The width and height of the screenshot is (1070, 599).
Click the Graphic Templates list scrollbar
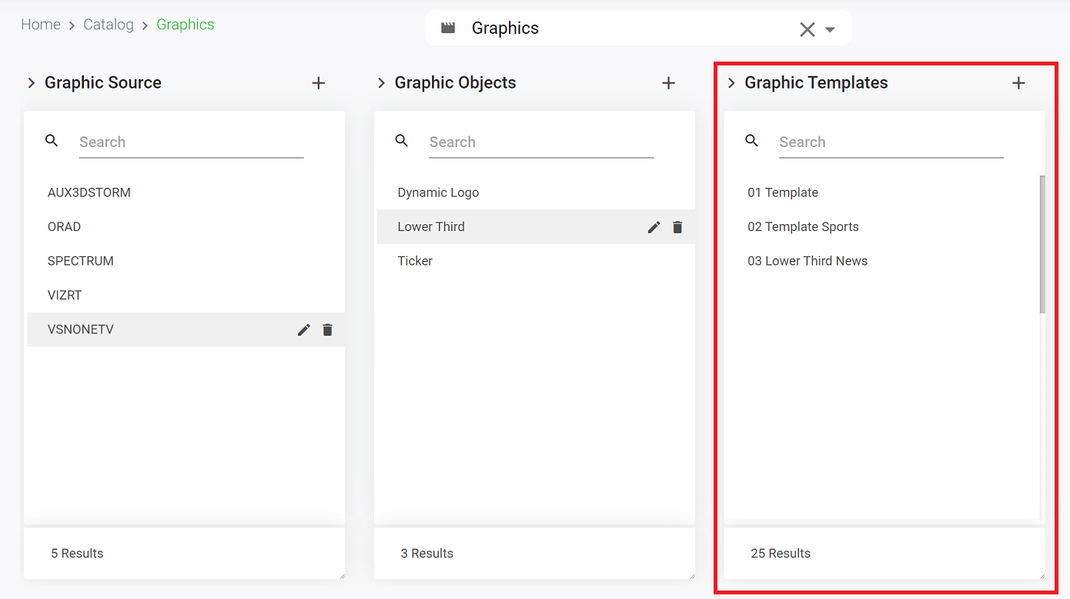pos(1042,243)
